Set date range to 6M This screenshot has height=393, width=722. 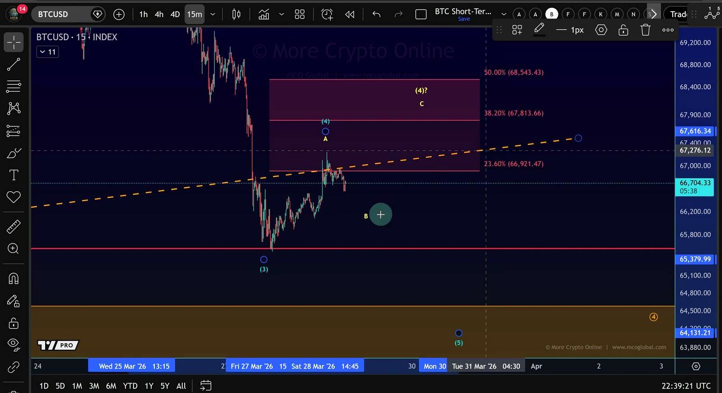pyautogui.click(x=111, y=386)
